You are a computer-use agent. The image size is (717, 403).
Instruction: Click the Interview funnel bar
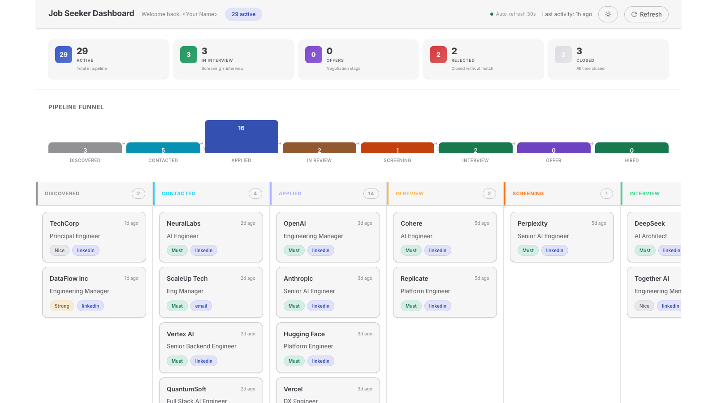point(475,148)
